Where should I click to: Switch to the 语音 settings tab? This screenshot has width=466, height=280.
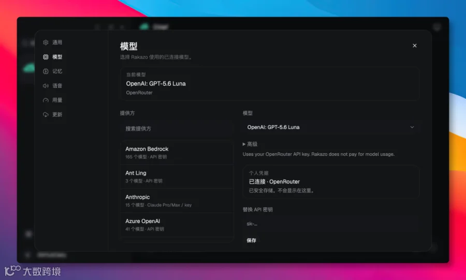click(x=57, y=86)
